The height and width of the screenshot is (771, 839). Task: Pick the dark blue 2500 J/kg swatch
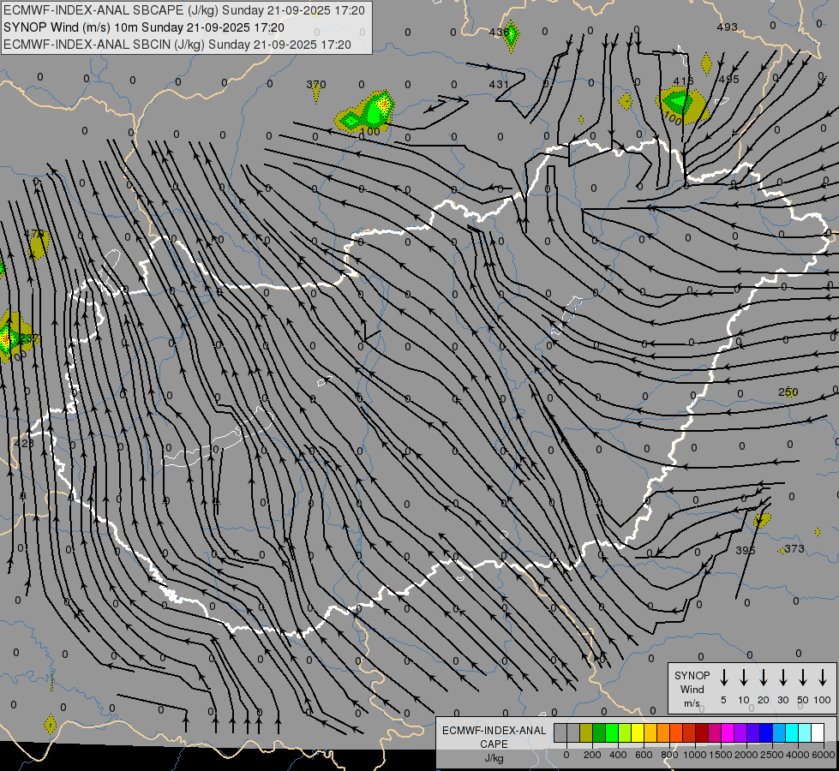tap(766, 733)
